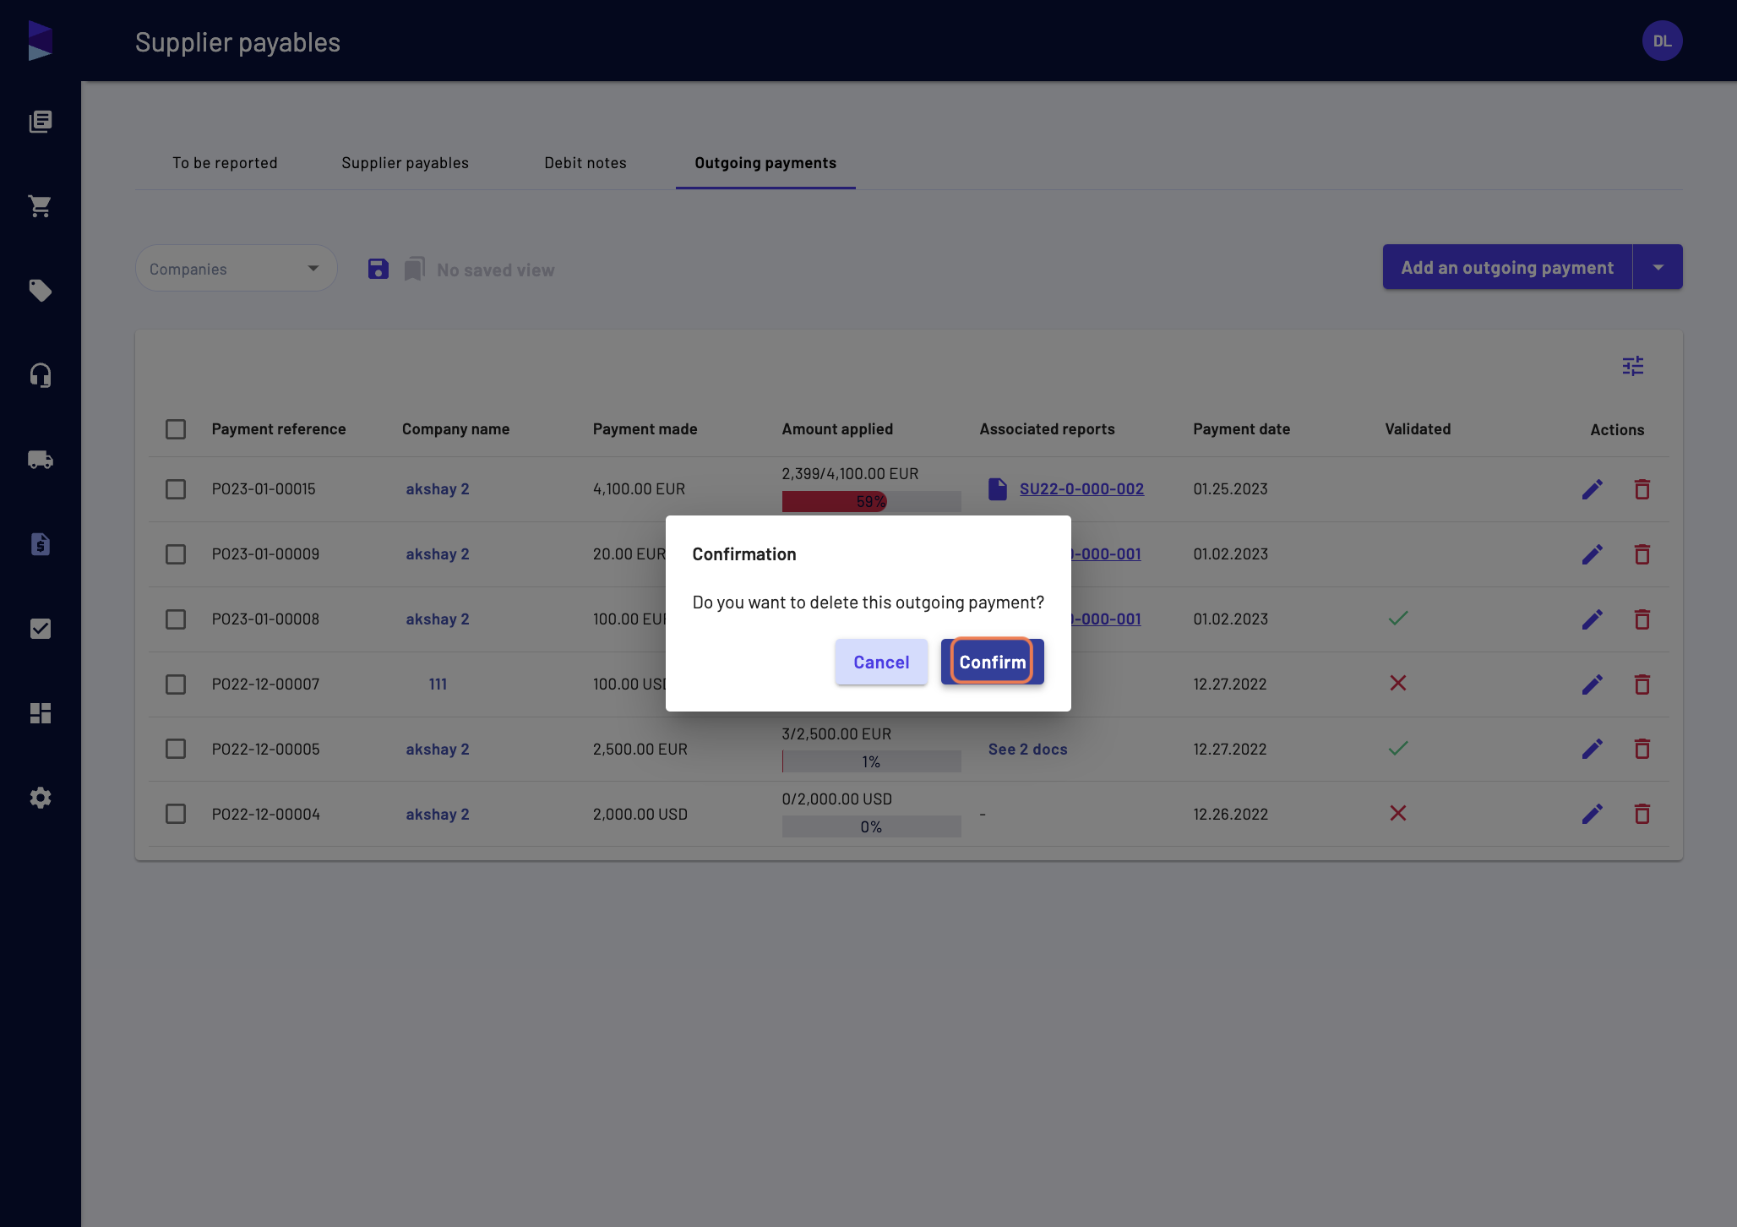The height and width of the screenshot is (1227, 1737).
Task: Cancel the delete confirmation dialog
Action: (x=881, y=662)
